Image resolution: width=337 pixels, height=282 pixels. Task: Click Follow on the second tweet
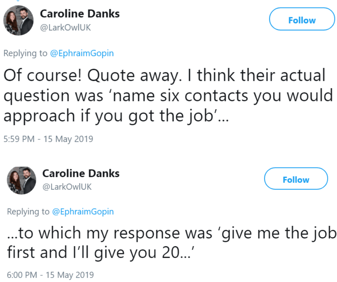296,179
